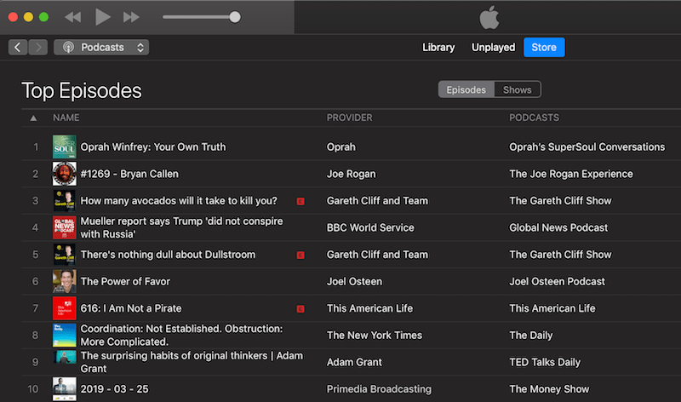Open 'How many avocados will it take to kill you?'

point(179,201)
